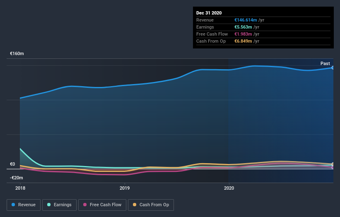Image resolution: width=340 pixels, height=217 pixels.
Task: Click the Past label on chart
Action: 325,63
